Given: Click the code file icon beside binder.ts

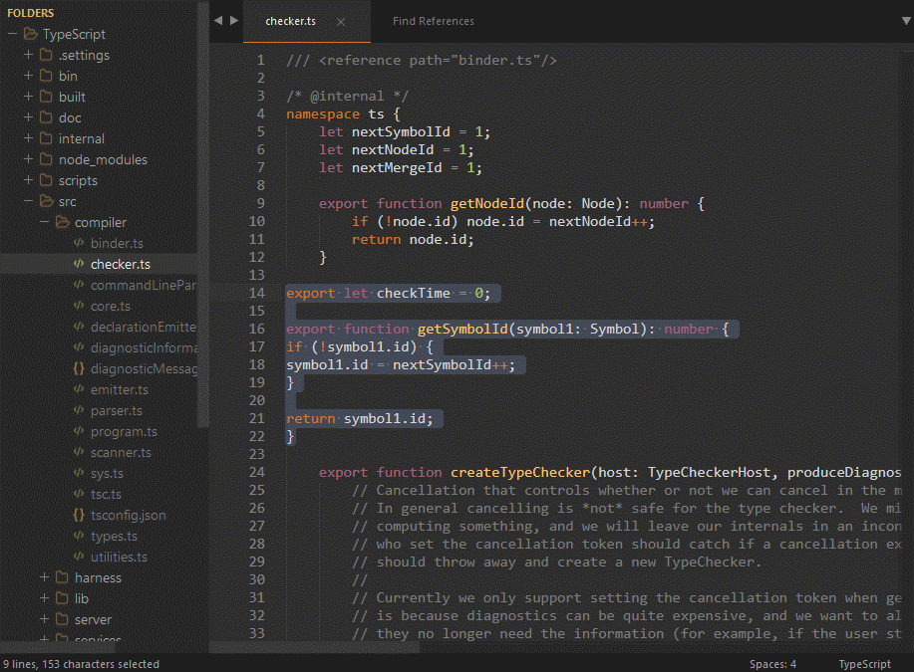Looking at the screenshot, I should [79, 243].
